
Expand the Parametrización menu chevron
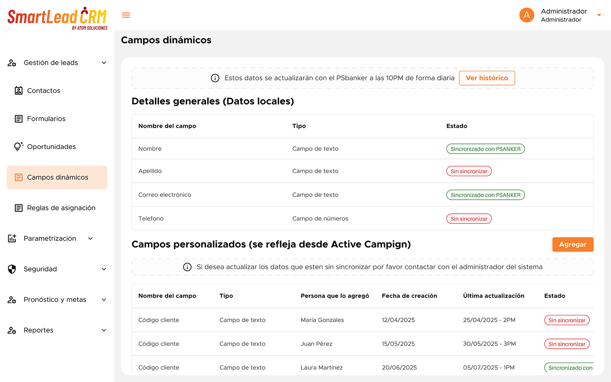pyautogui.click(x=91, y=239)
